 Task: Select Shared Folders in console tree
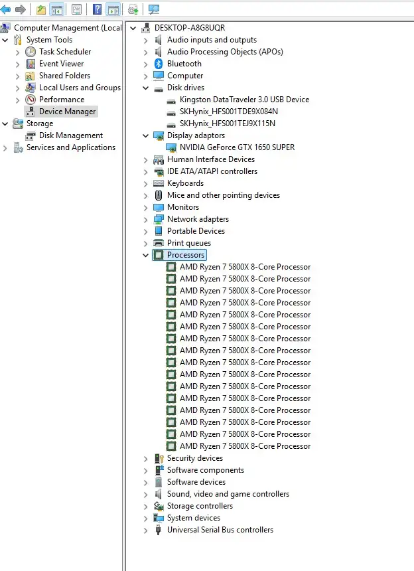65,76
